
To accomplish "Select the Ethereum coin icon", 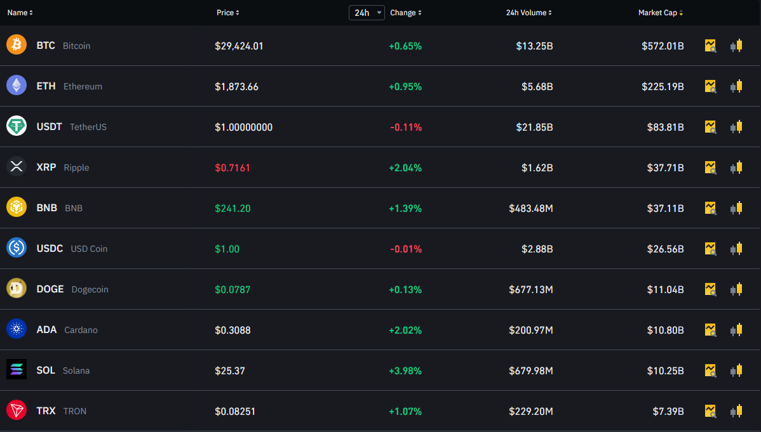I will click(17, 85).
